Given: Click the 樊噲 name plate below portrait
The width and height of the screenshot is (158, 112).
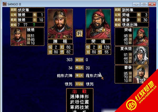Looking at the screenshot, I should pyautogui.click(x=98, y=41).
